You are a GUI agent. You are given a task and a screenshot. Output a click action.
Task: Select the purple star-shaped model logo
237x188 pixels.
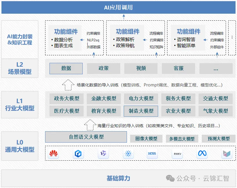(103, 153)
